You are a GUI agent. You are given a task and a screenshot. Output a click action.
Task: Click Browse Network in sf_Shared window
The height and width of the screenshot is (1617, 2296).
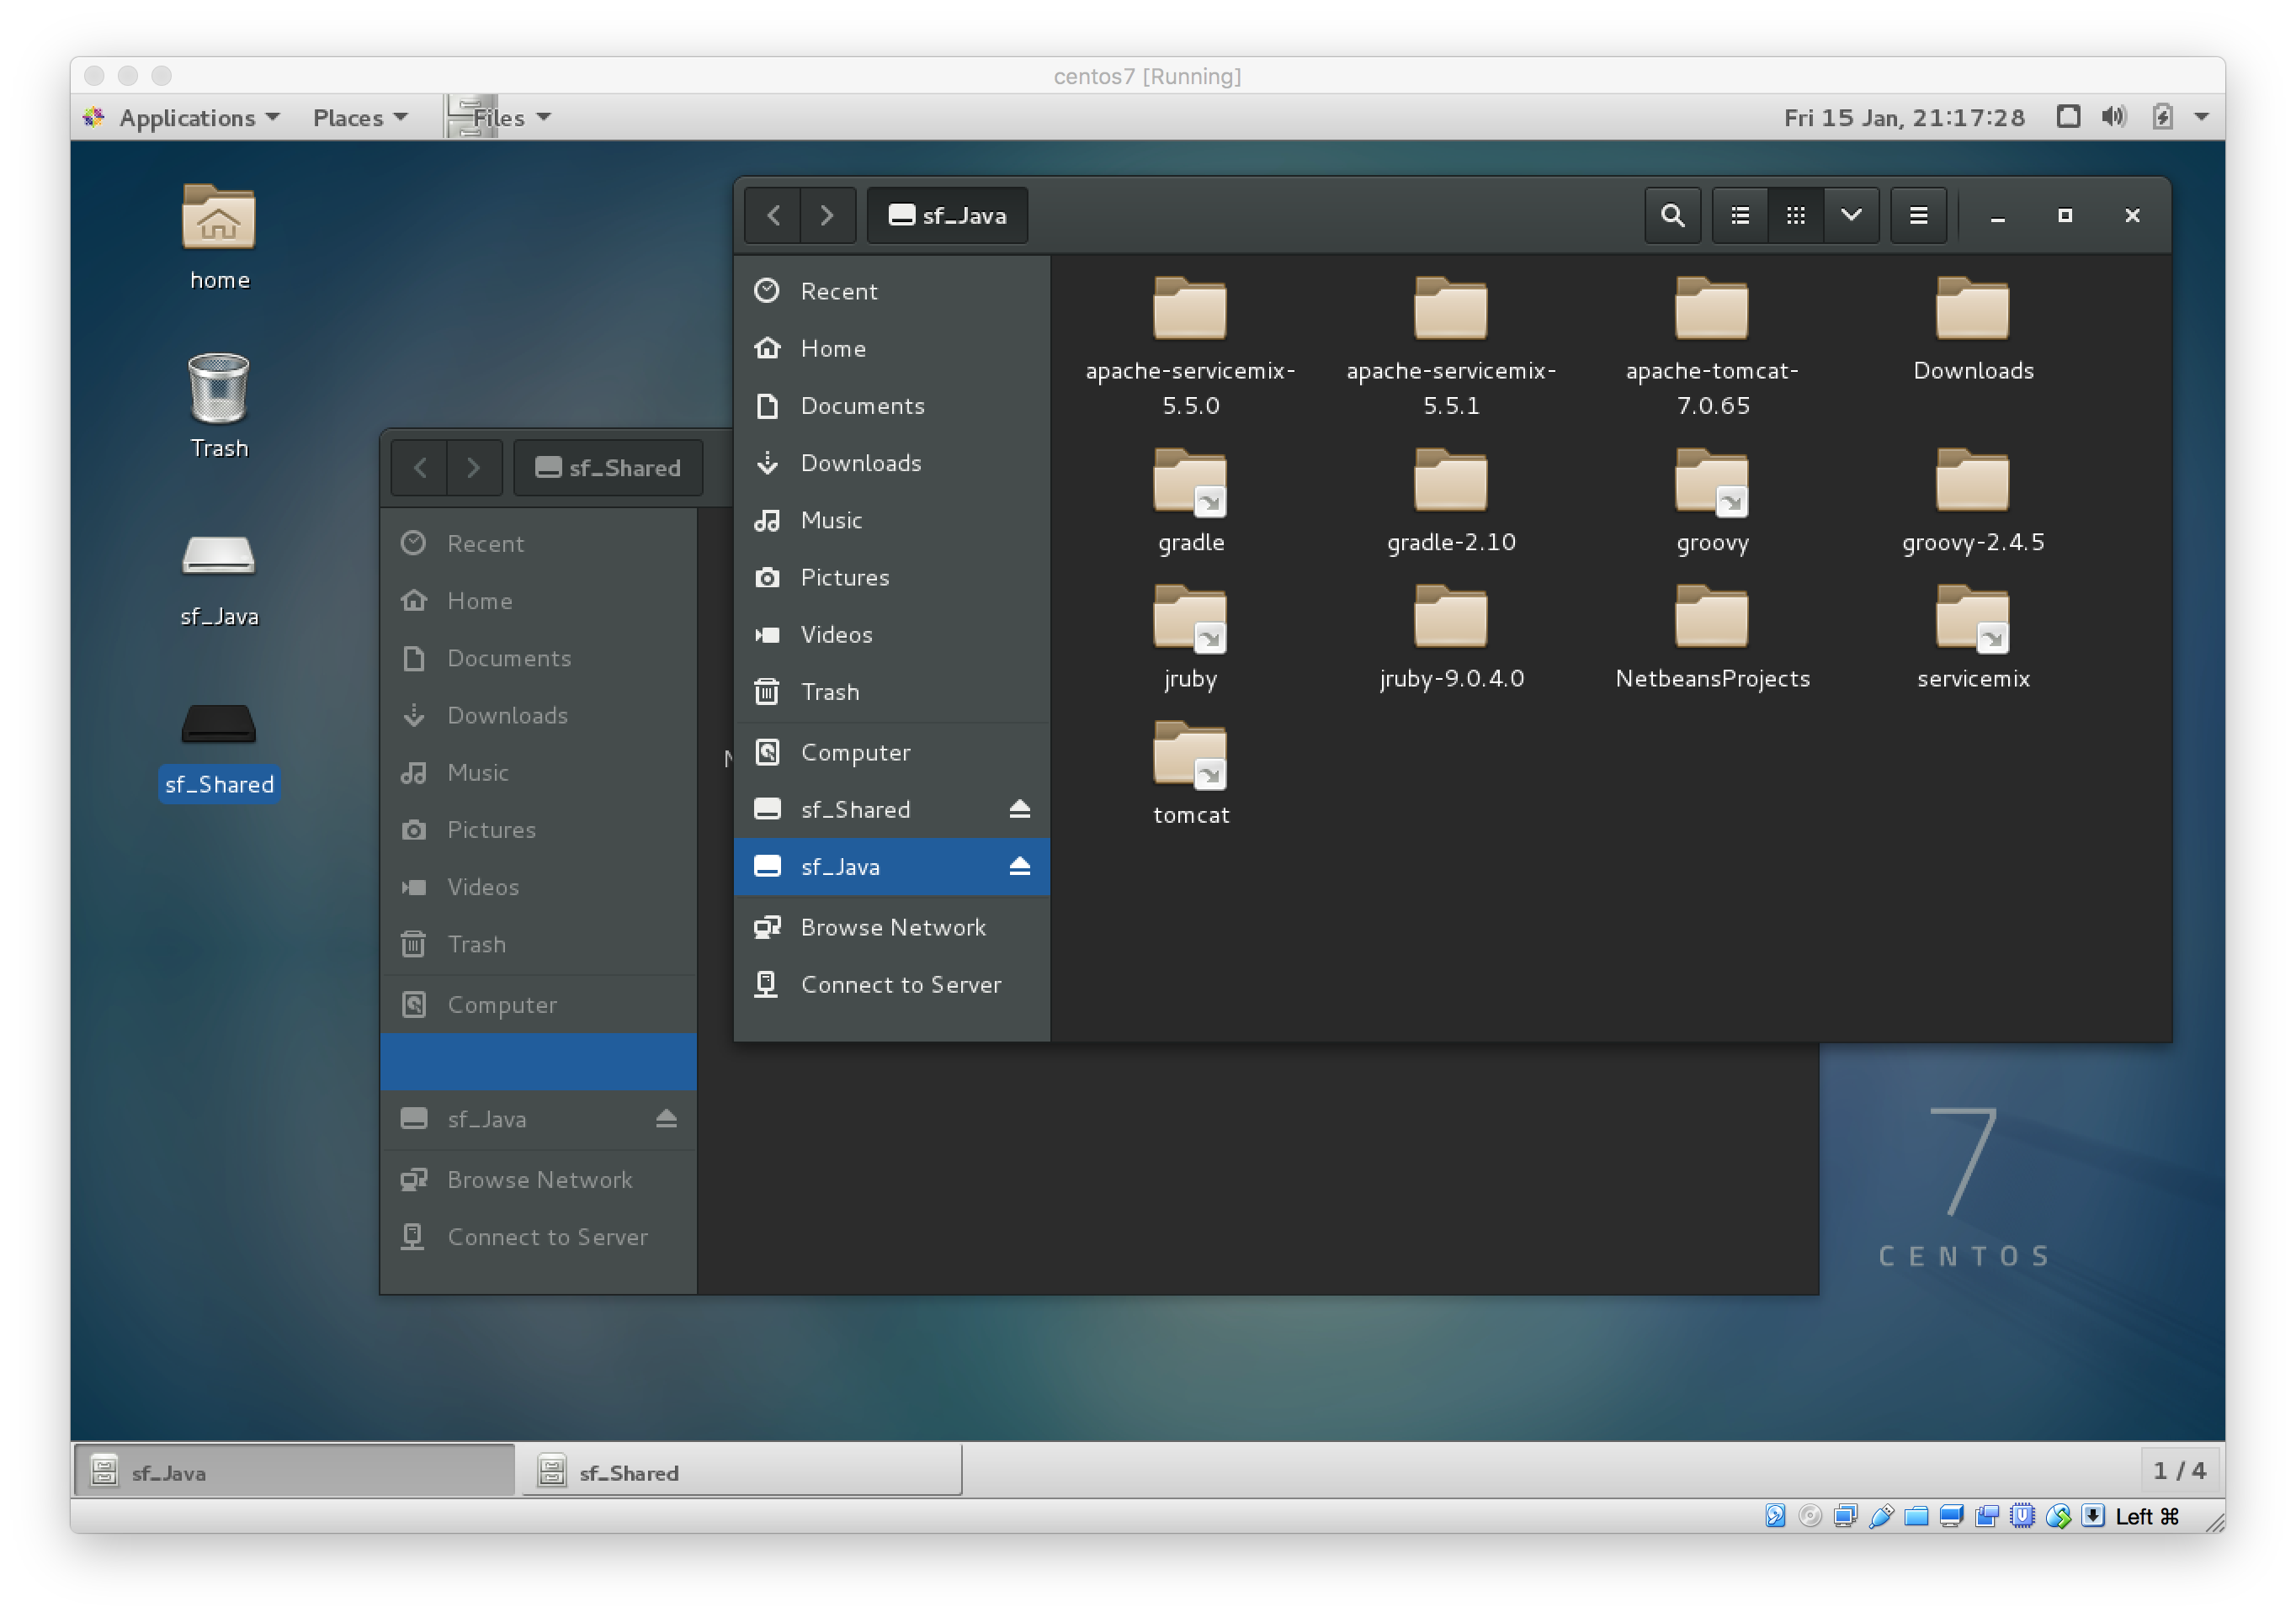(x=538, y=1179)
